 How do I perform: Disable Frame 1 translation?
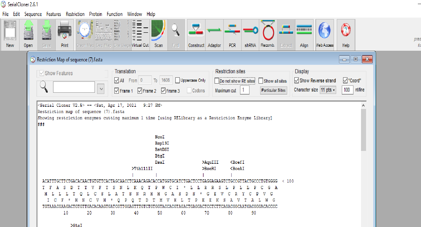click(x=117, y=91)
